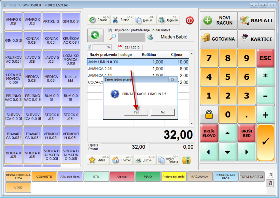
Task: Click Yes in the R-1 račun dialog
Action: 136,112
